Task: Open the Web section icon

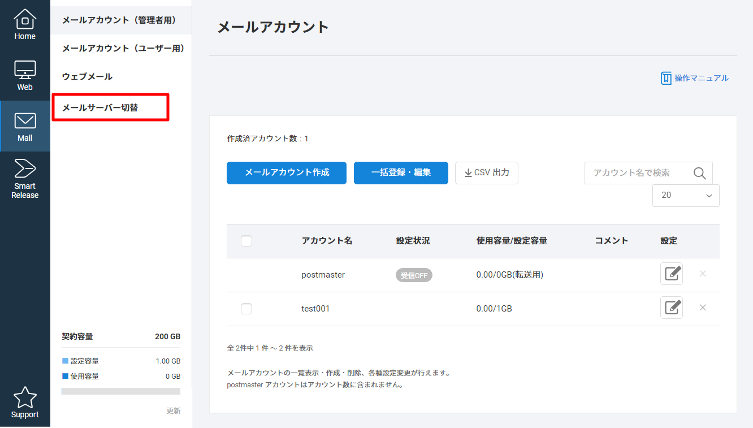Action: pyautogui.click(x=25, y=75)
